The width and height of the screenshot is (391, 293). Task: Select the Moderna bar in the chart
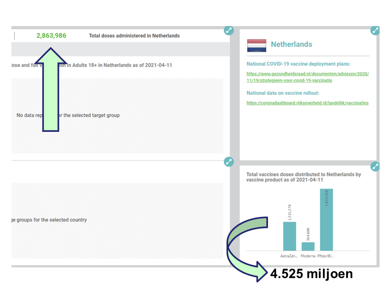[x=308, y=246]
